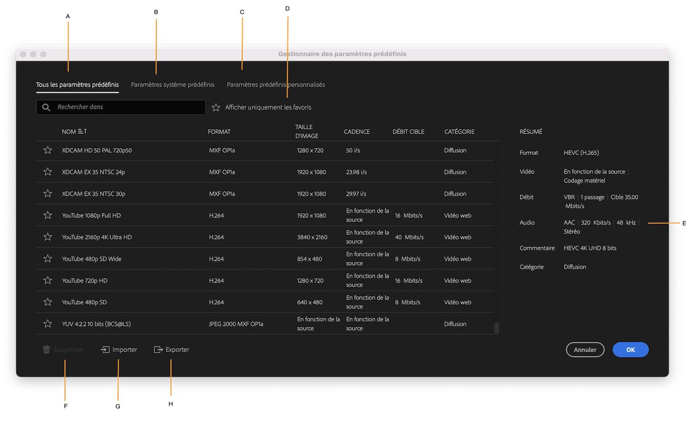Star the YouTube 2160p 4K Ultra HD preset

click(x=48, y=237)
